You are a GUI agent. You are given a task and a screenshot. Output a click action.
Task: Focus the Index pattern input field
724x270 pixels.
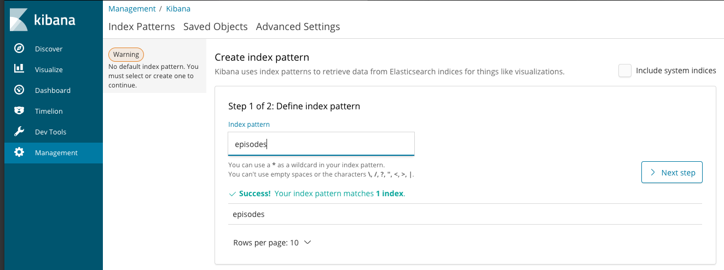coord(321,144)
